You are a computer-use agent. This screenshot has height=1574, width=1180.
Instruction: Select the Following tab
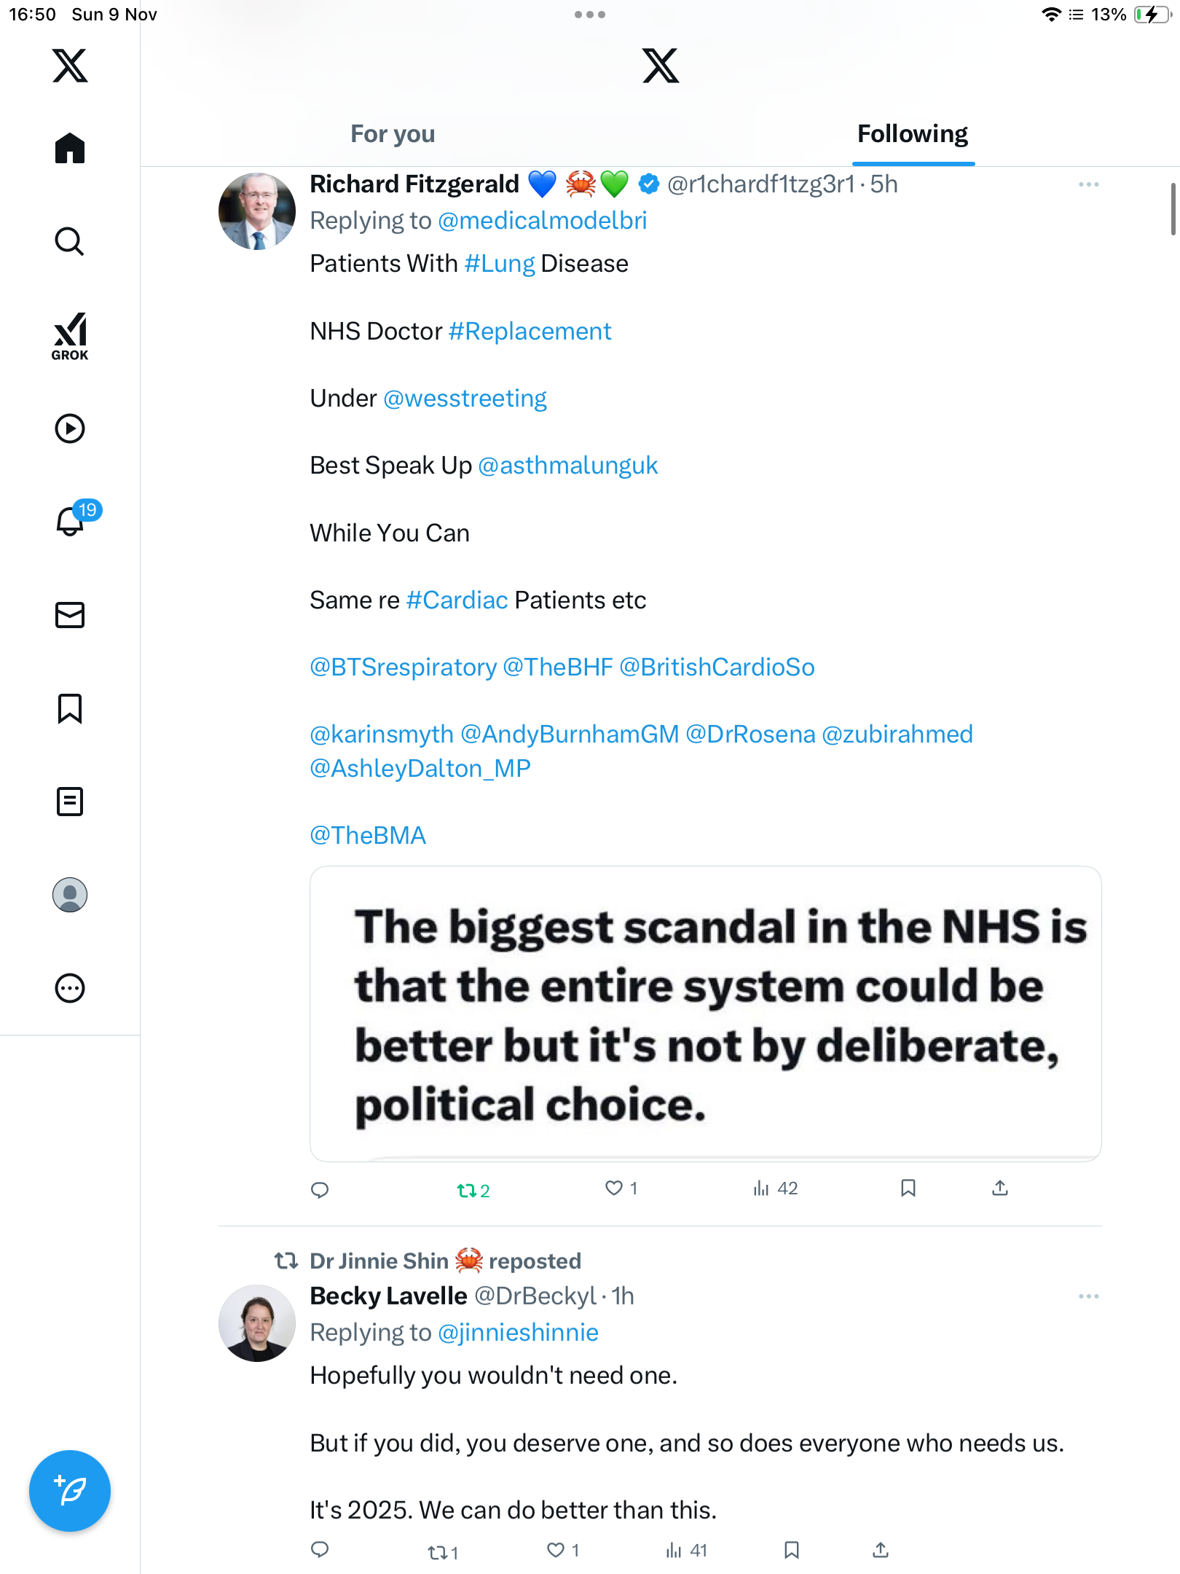pyautogui.click(x=912, y=134)
